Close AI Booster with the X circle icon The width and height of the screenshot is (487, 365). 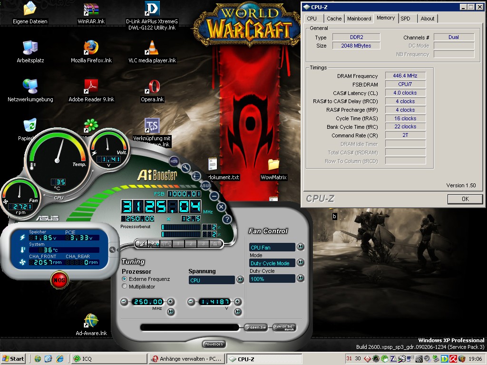221,207
